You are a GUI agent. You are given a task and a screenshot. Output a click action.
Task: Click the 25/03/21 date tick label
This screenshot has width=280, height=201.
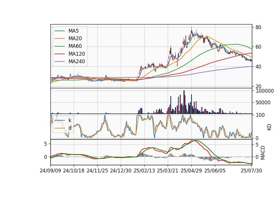pos(168,171)
